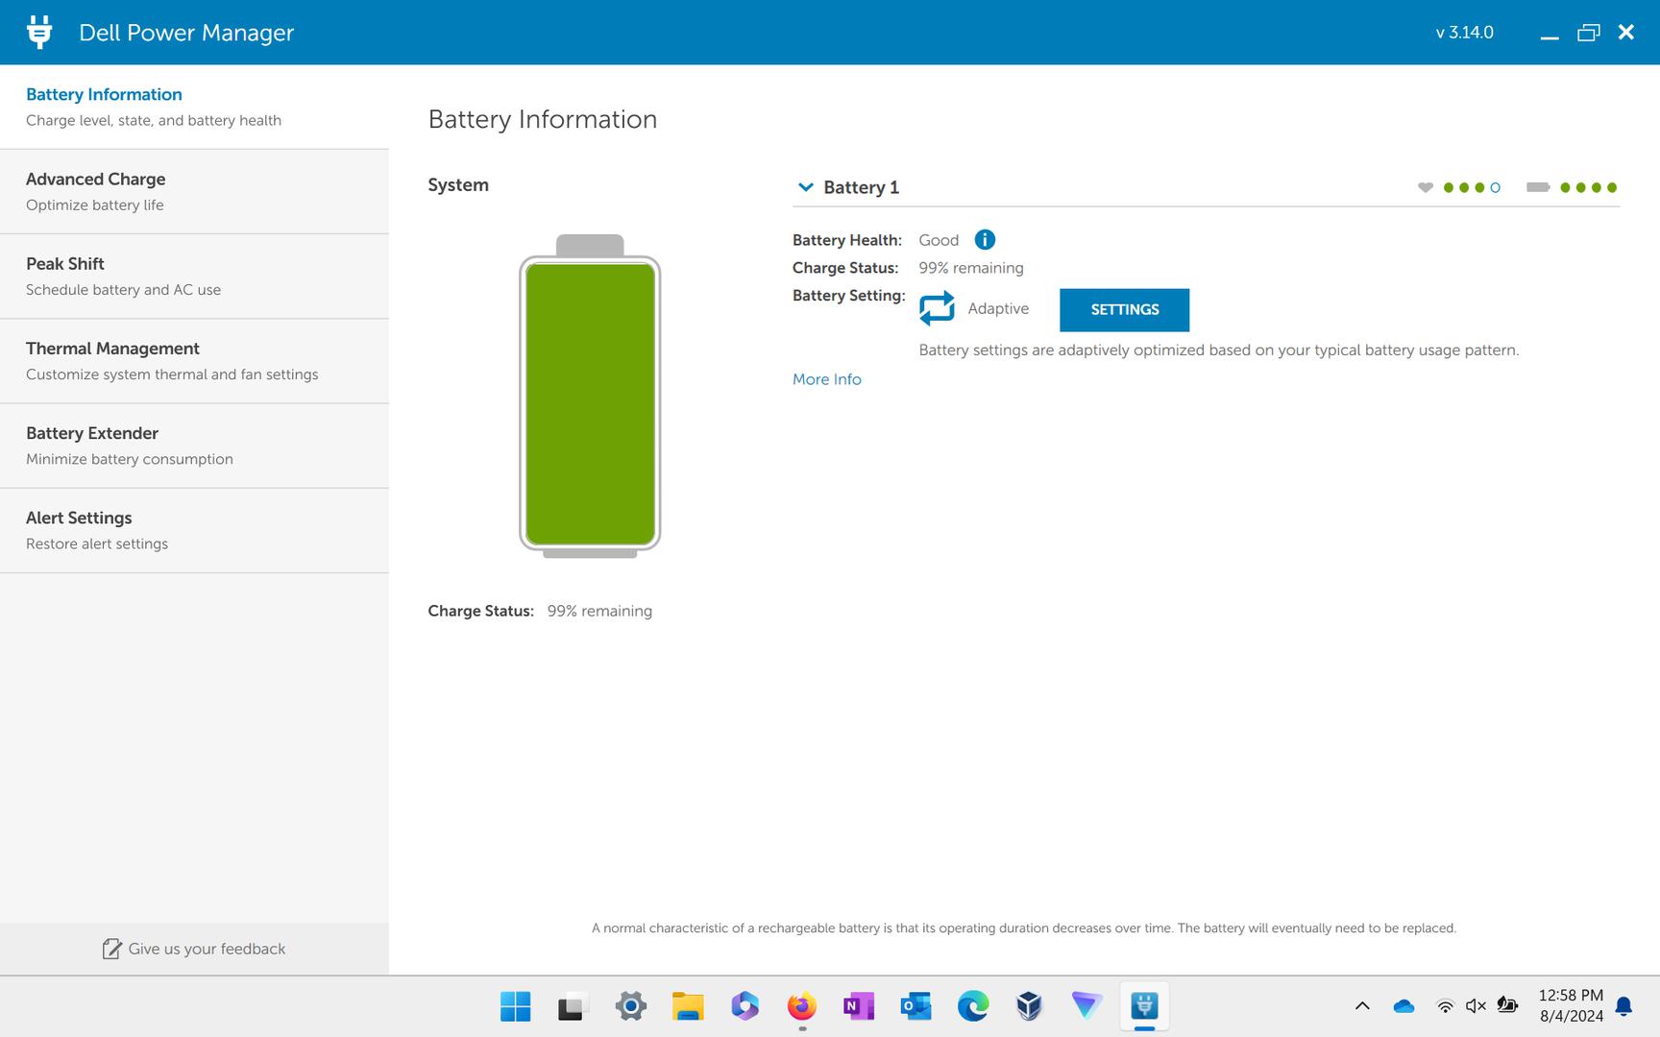
Task: Collapse the Battery 1 section
Action: pos(806,187)
